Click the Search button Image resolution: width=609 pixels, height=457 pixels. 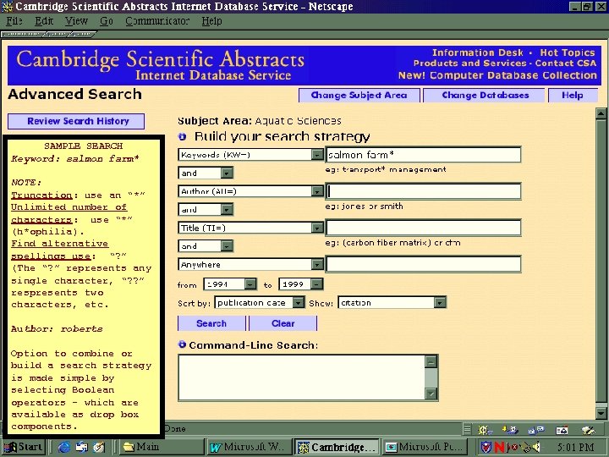[211, 323]
